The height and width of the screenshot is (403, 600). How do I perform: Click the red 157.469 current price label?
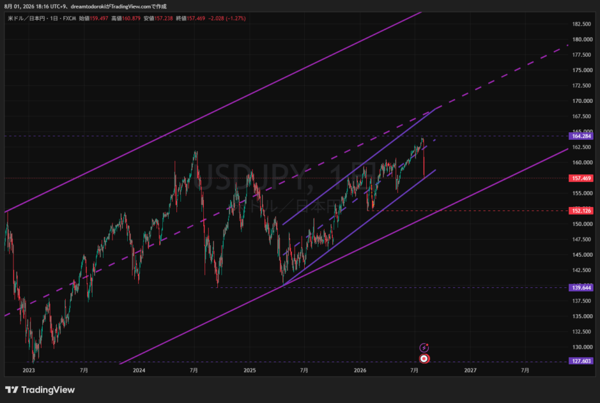coord(581,178)
